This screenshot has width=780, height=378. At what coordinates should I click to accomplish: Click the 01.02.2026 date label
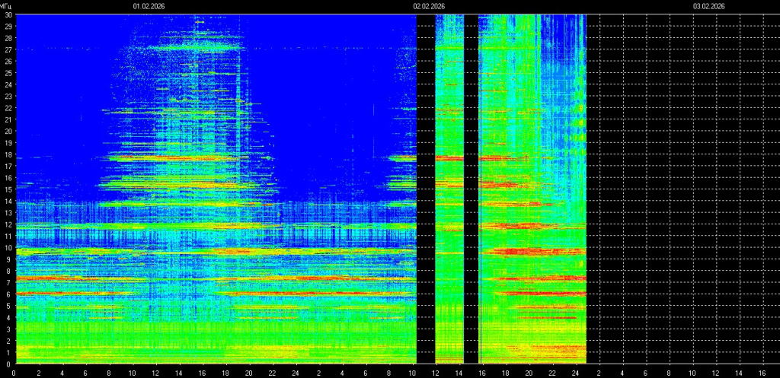pyautogui.click(x=149, y=6)
